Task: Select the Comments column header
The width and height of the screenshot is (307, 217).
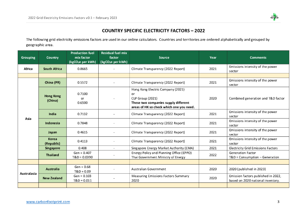Action: [258, 58]
